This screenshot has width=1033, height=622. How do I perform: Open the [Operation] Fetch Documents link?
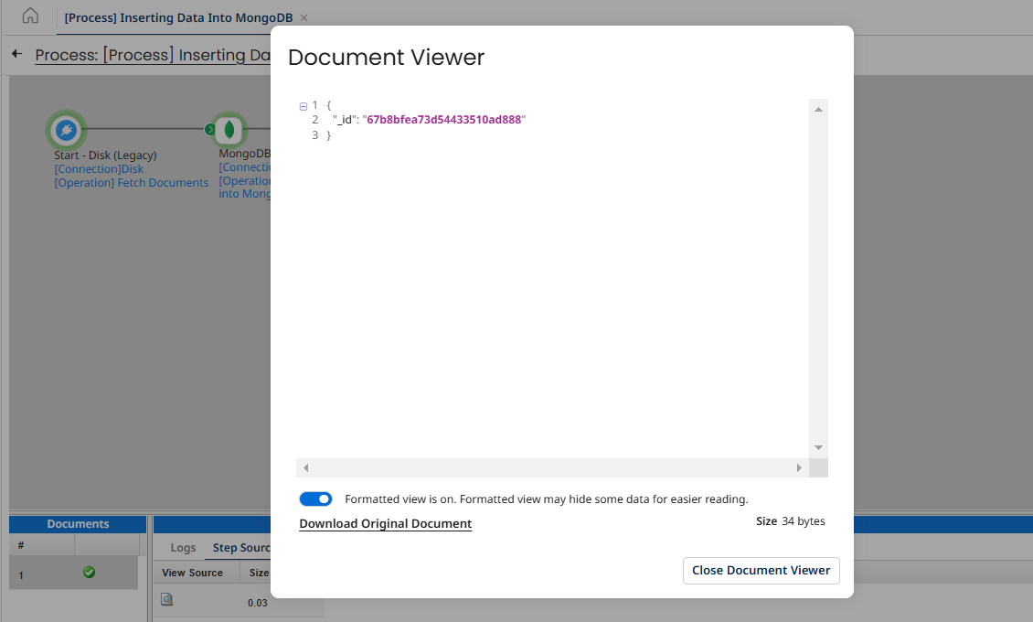click(x=131, y=183)
